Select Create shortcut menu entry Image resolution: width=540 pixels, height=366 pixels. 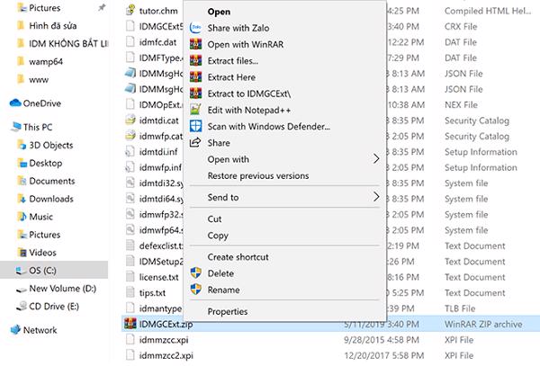coord(239,257)
